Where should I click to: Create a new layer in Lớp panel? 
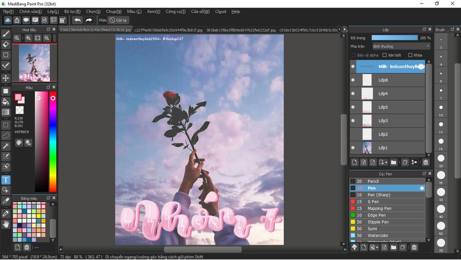[x=355, y=162]
